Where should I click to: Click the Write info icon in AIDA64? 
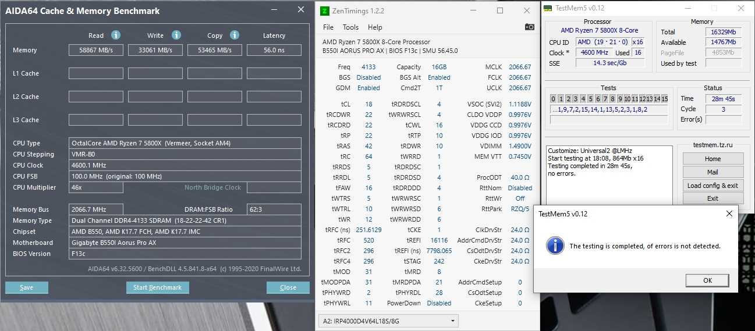pyautogui.click(x=176, y=35)
